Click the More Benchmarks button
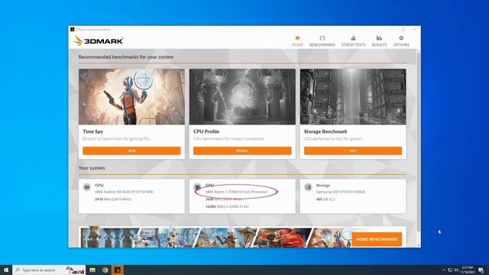This screenshot has width=489, height=275. point(377,239)
